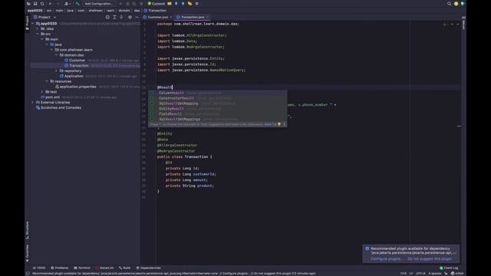Expand the .idea folder
This screenshot has height=276, width=491.
(38, 29)
